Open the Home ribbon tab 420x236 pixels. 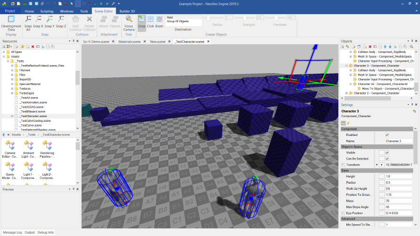coord(29,11)
